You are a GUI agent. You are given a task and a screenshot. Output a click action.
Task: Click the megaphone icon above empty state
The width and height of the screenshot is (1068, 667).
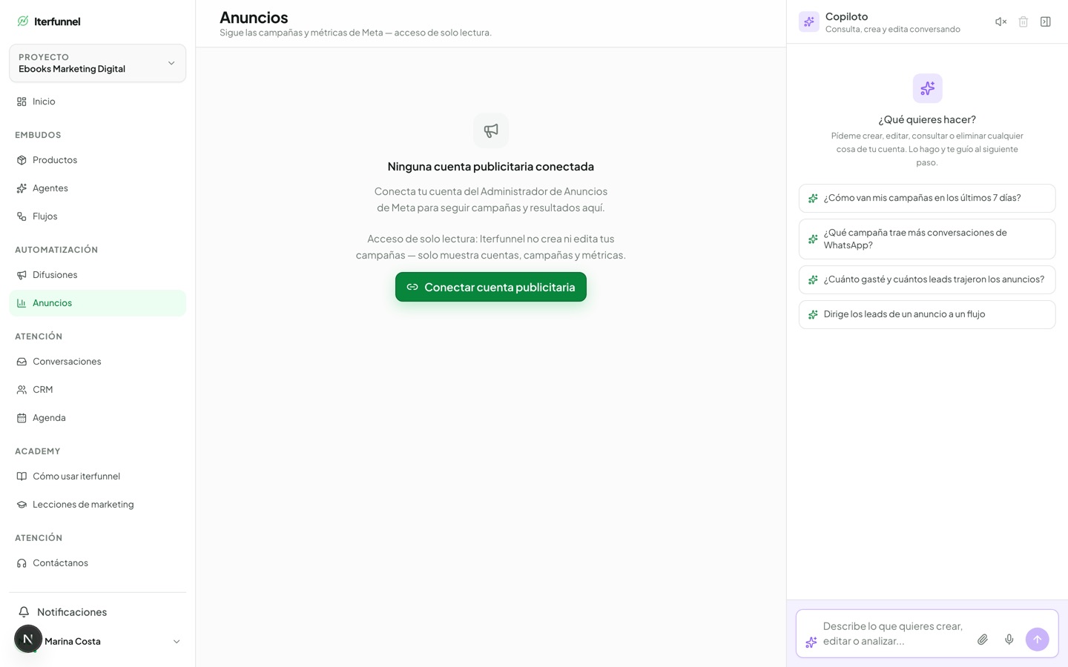tap(491, 130)
